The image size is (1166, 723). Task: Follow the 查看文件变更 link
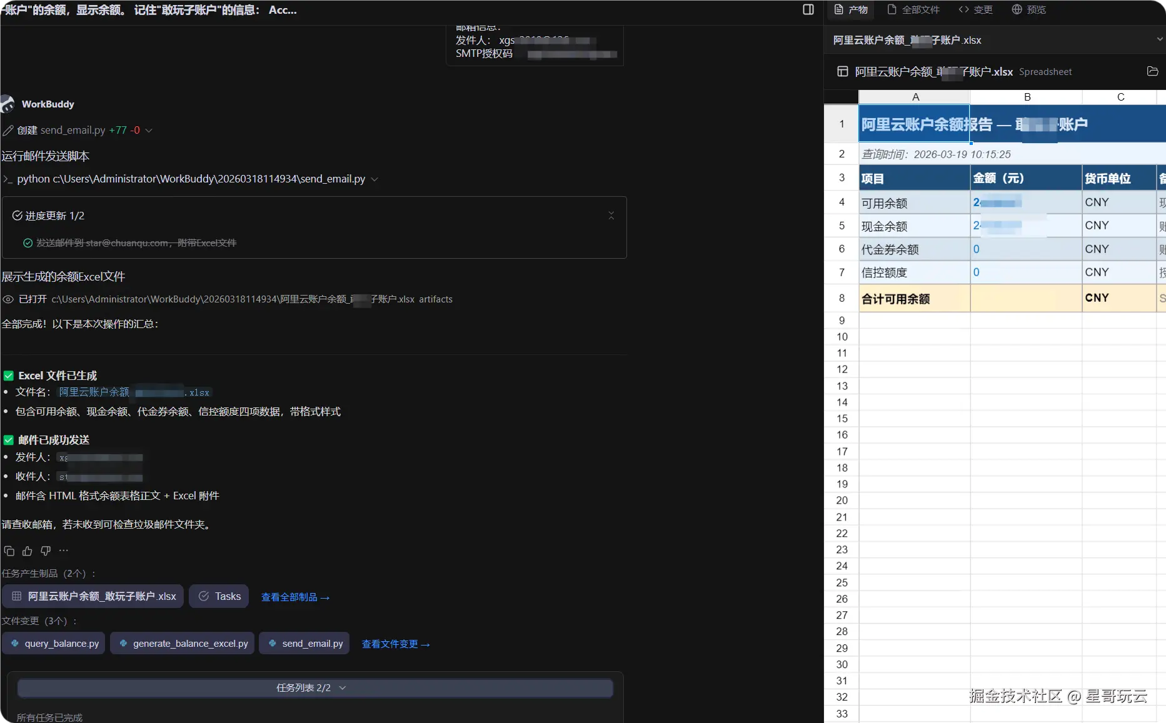tap(396, 644)
